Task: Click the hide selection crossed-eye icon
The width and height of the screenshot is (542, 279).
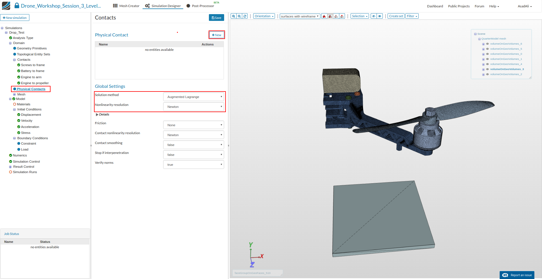Action: pyautogui.click(x=374, y=16)
